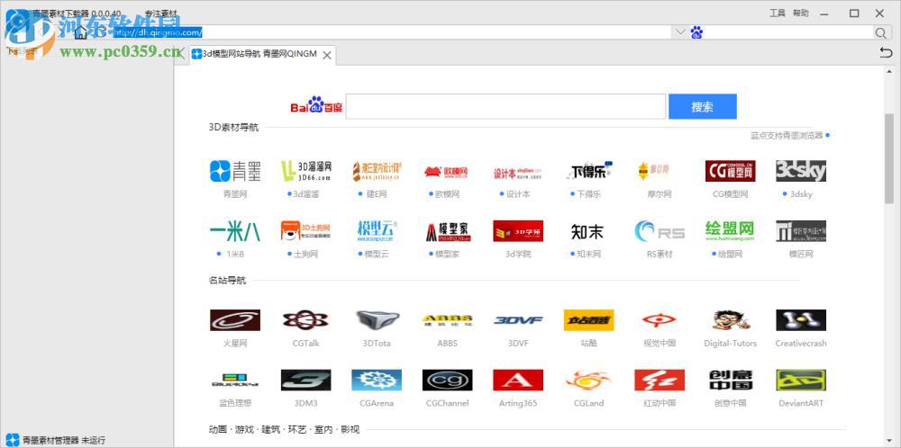901x448 pixels.
Task: Open the 3DM3 logo
Action: (x=305, y=380)
